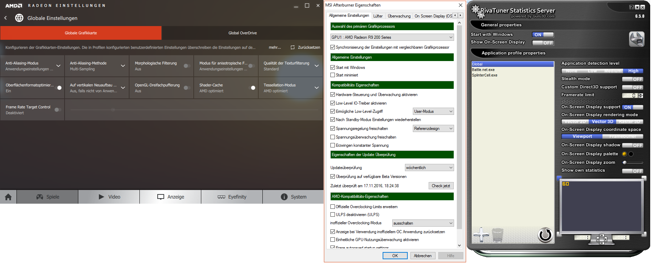This screenshot has width=655, height=263.
Task: Open the Anzeige section
Action: 170,197
